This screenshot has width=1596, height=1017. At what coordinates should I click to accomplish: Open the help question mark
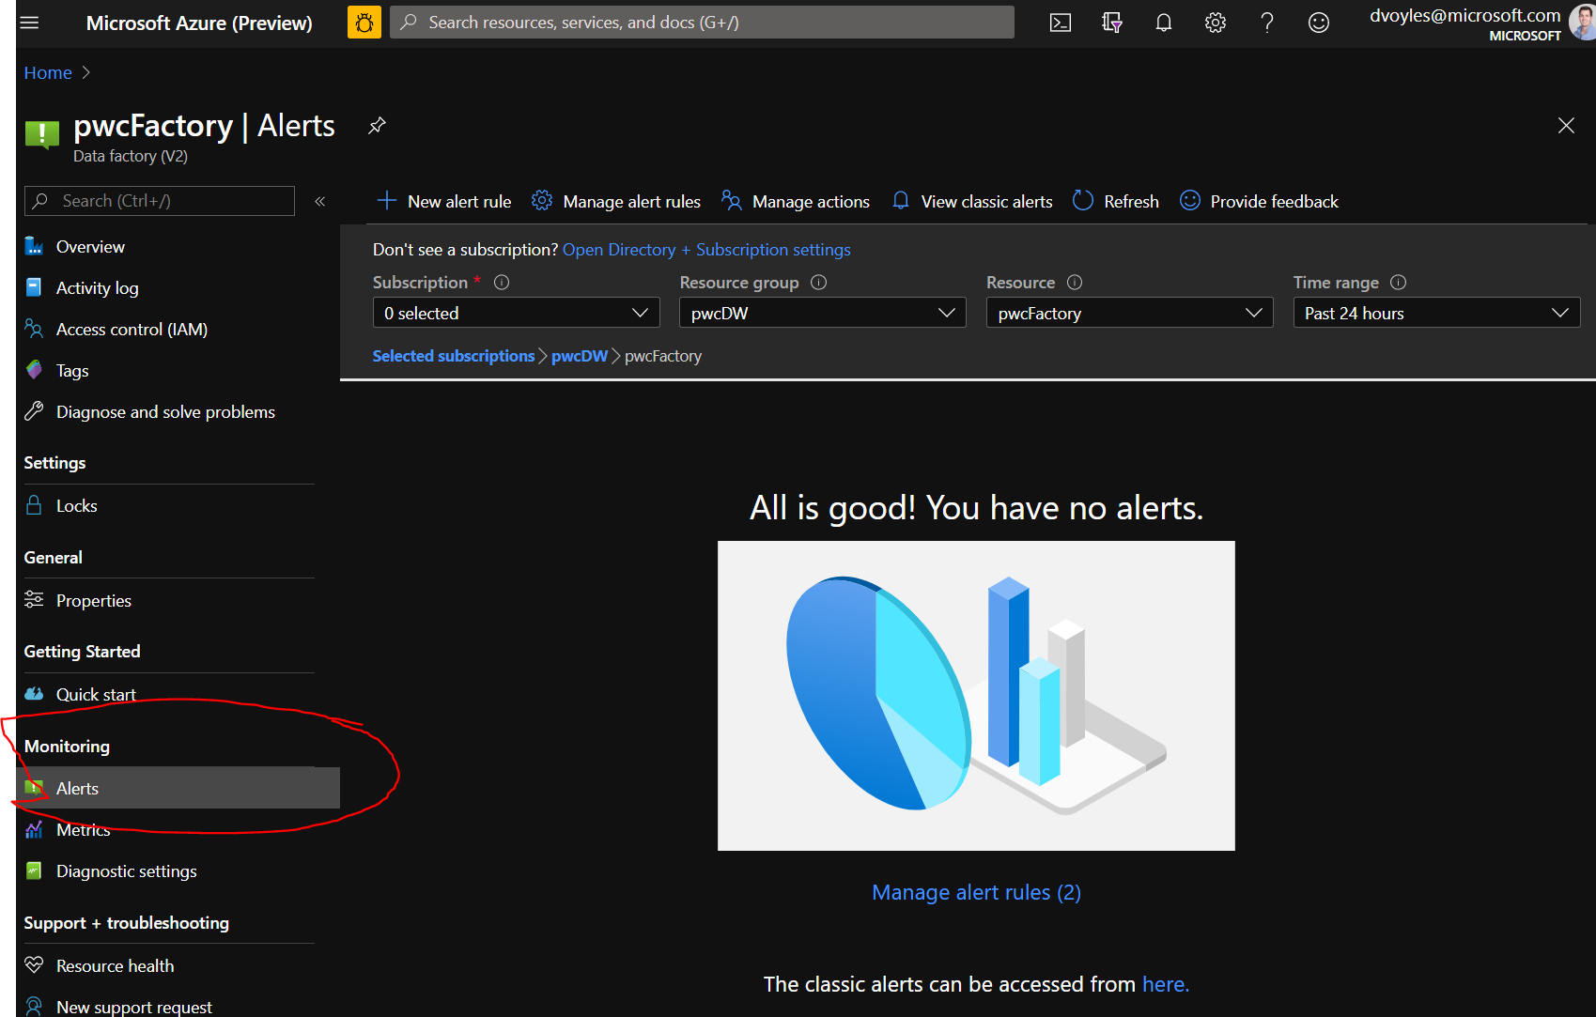tap(1267, 23)
